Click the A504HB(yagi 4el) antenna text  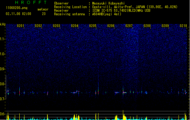point(107,14)
